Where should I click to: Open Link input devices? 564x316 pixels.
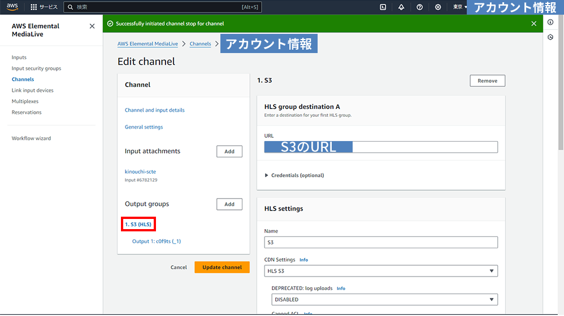(x=32, y=90)
